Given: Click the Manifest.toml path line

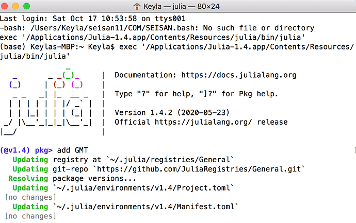Looking at the screenshot, I should coord(145,207).
